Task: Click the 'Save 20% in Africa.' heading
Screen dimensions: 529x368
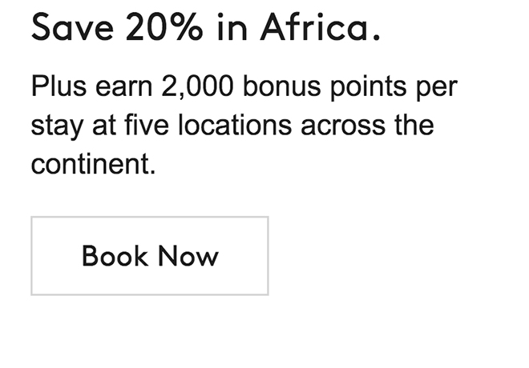Action: (204, 30)
